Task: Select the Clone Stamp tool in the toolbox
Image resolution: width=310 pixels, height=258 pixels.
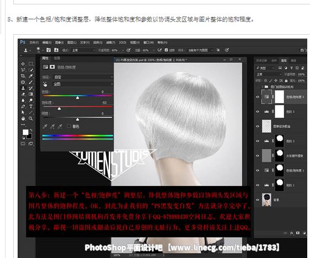Action: tap(23, 88)
